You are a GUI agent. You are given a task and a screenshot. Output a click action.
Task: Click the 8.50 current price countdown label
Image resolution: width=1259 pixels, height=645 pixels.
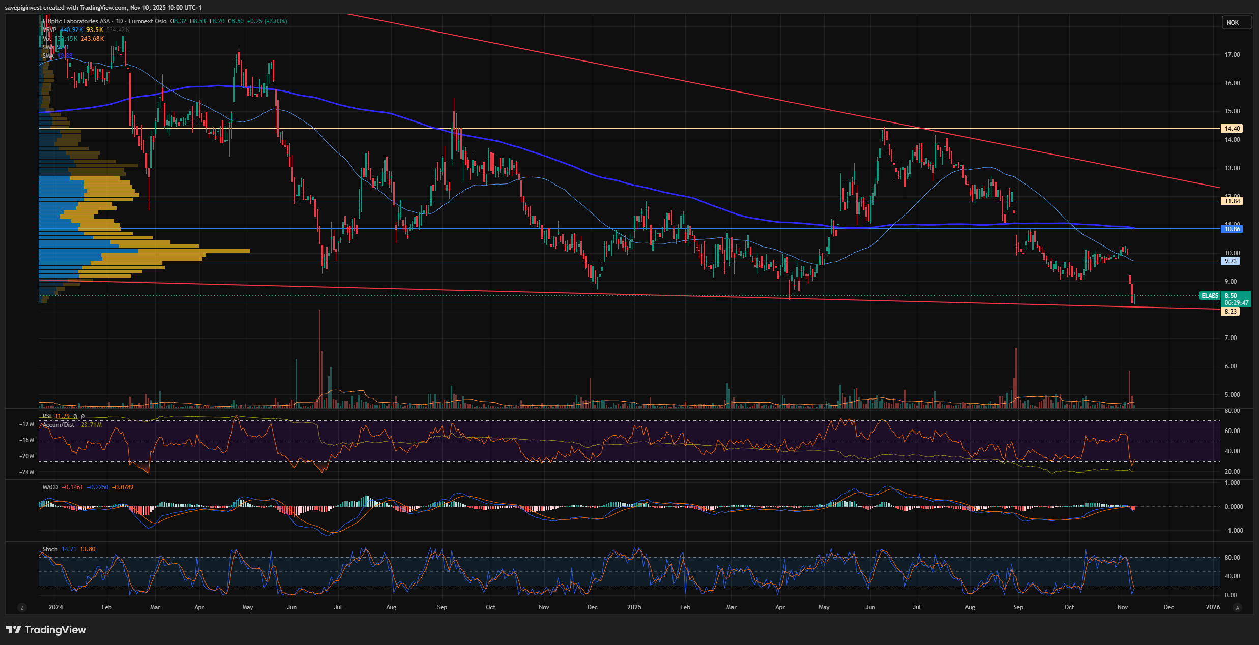(1237, 299)
